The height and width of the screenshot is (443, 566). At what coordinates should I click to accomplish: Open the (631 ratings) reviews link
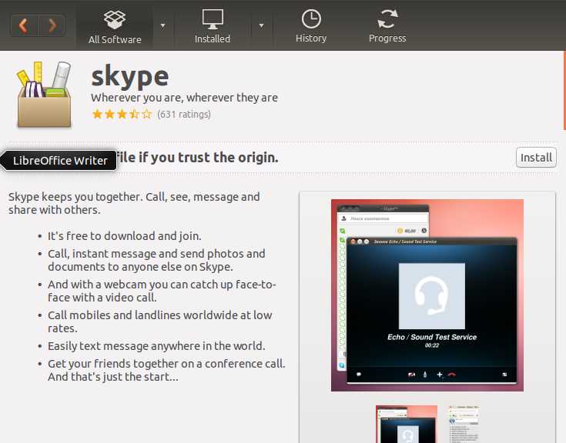tap(184, 115)
